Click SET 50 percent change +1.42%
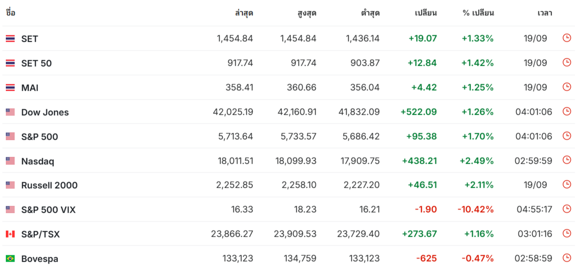This screenshot has width=577, height=266. pyautogui.click(x=478, y=63)
